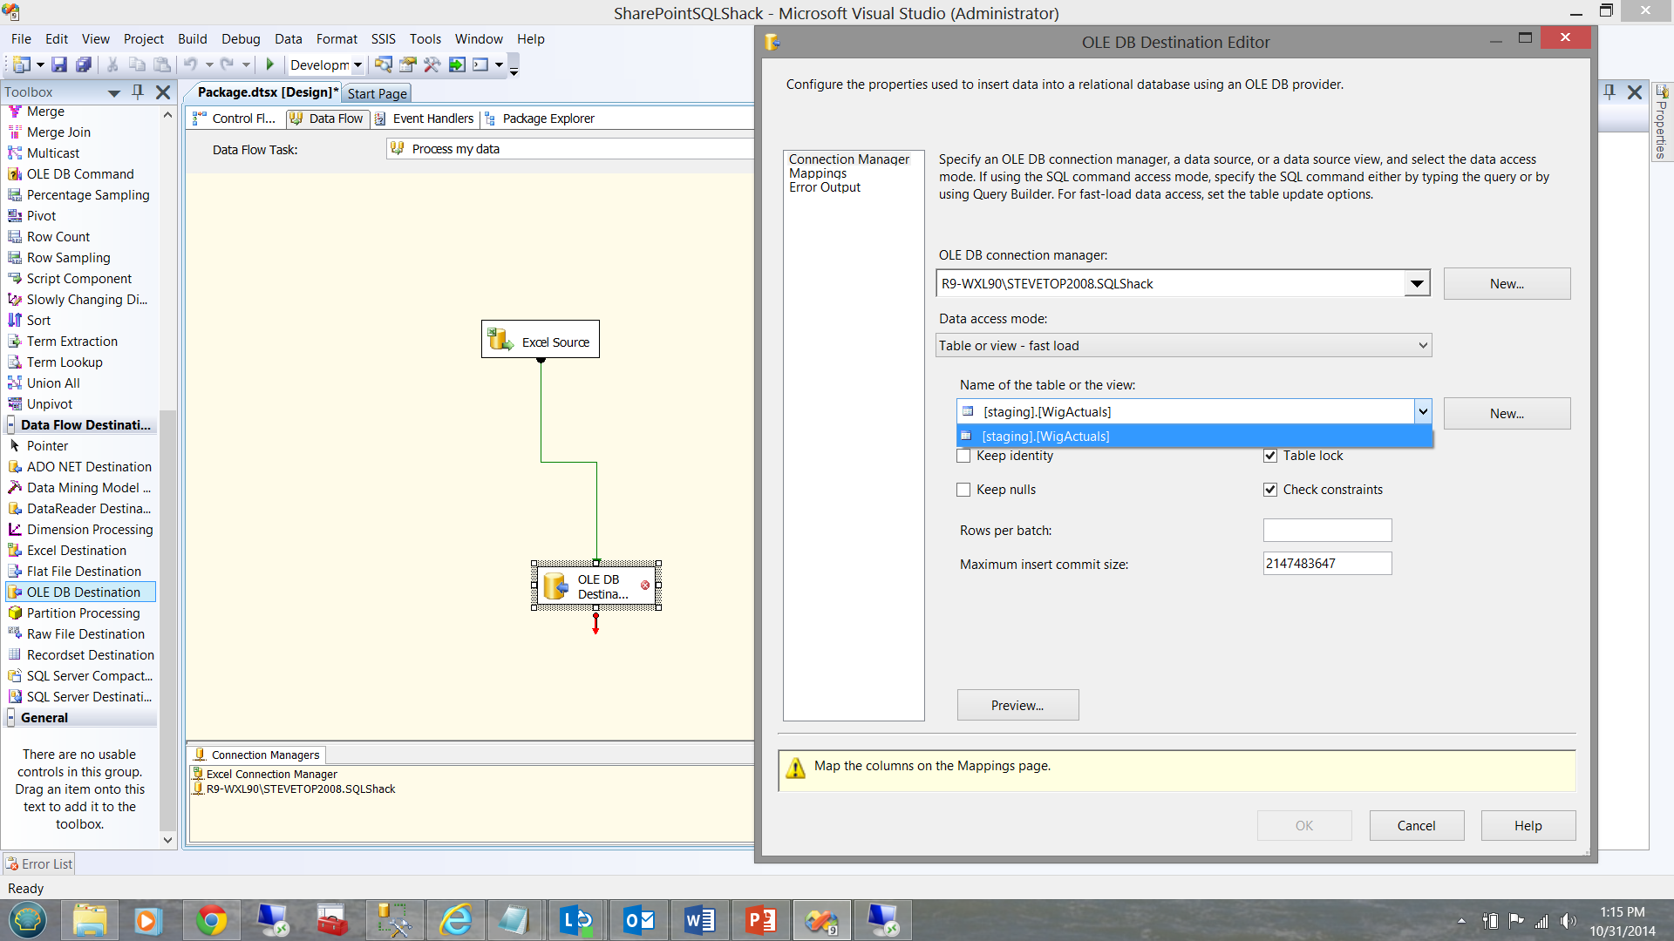Select OLE DB Destination in Toolbox

click(83, 592)
